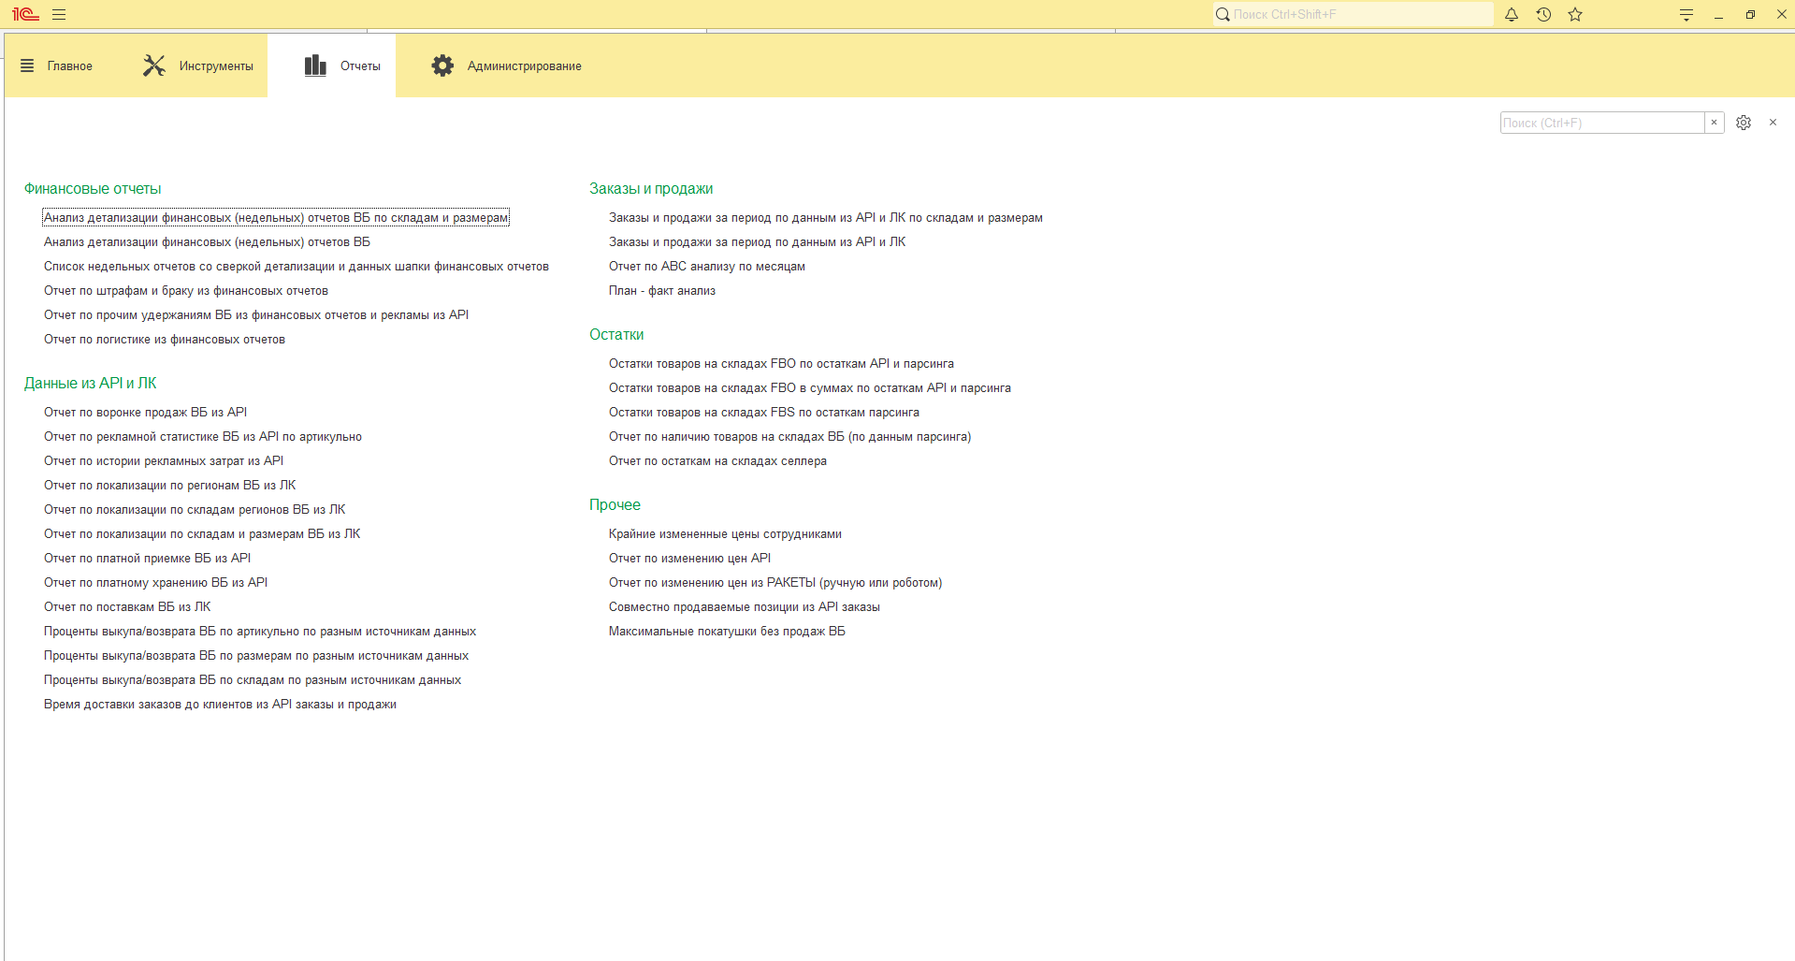Screen dimensions: 1795x961
Task: Click the magnifier icon in global search
Action: coord(1223,14)
